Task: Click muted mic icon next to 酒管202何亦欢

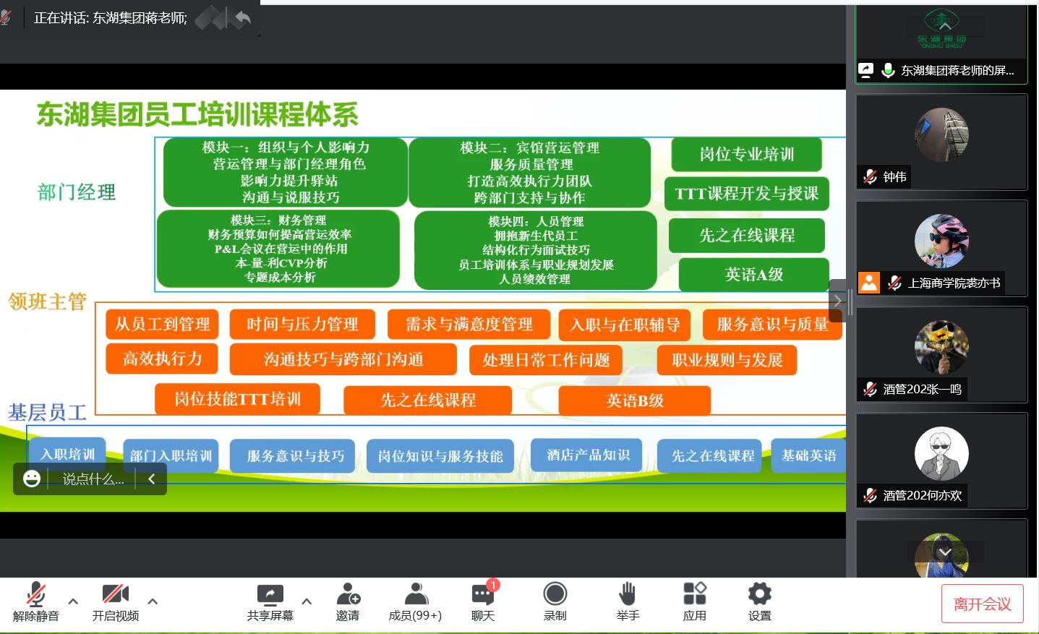Action: [x=870, y=496]
